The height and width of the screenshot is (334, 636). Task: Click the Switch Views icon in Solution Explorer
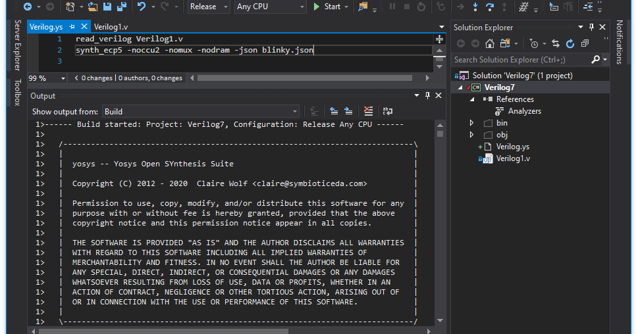[x=505, y=43]
